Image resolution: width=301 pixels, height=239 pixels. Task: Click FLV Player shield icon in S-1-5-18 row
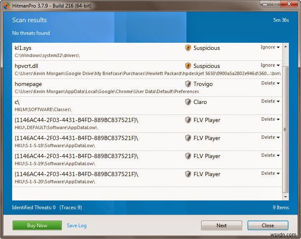(x=188, y=138)
